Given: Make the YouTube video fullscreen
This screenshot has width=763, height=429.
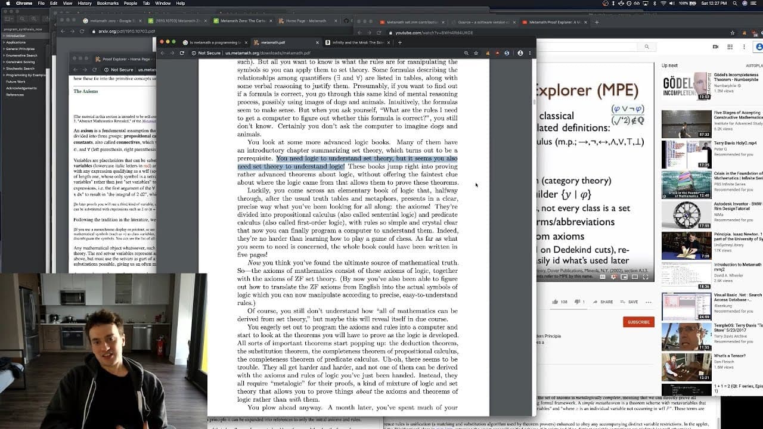Looking at the screenshot, I should coord(646,277).
